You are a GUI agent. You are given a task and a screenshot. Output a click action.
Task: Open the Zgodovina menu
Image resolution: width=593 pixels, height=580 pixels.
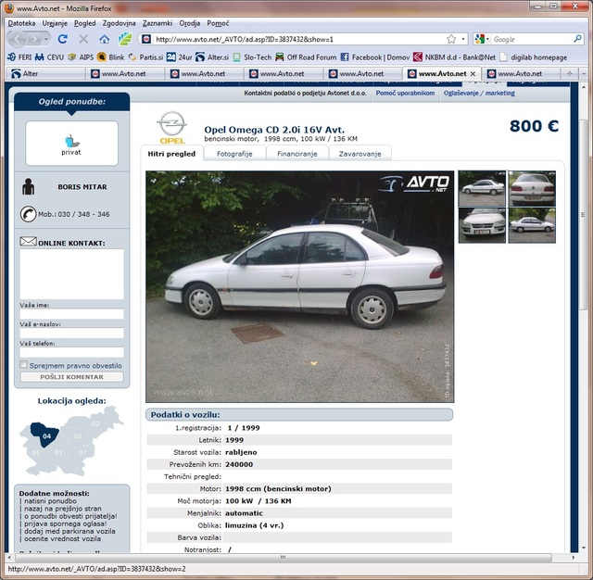(x=119, y=23)
